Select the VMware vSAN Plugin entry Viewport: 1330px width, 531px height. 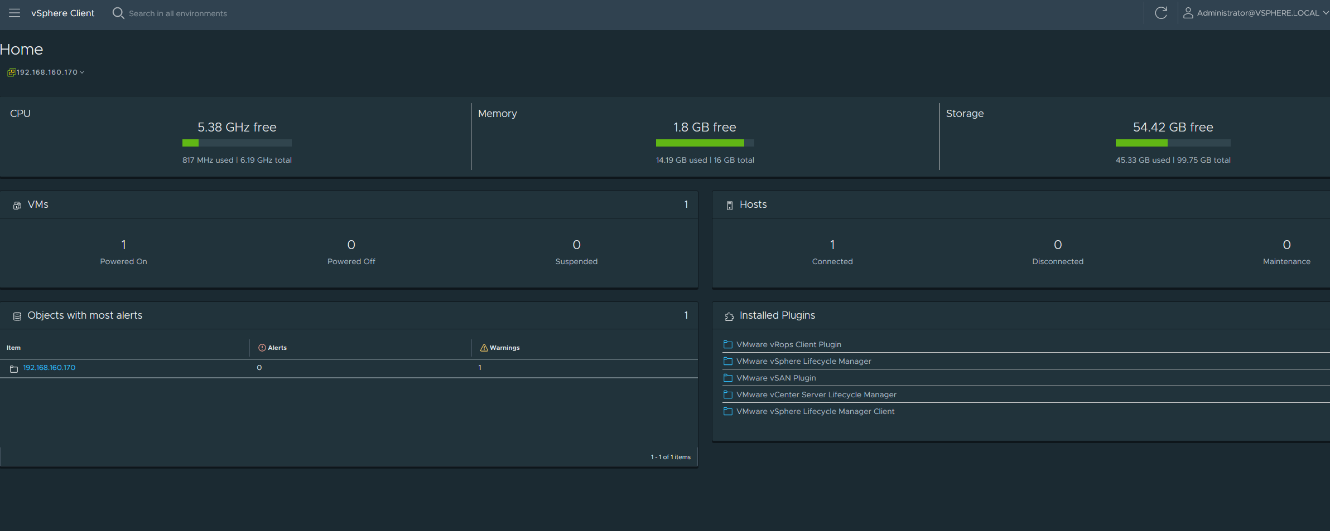[776, 378]
